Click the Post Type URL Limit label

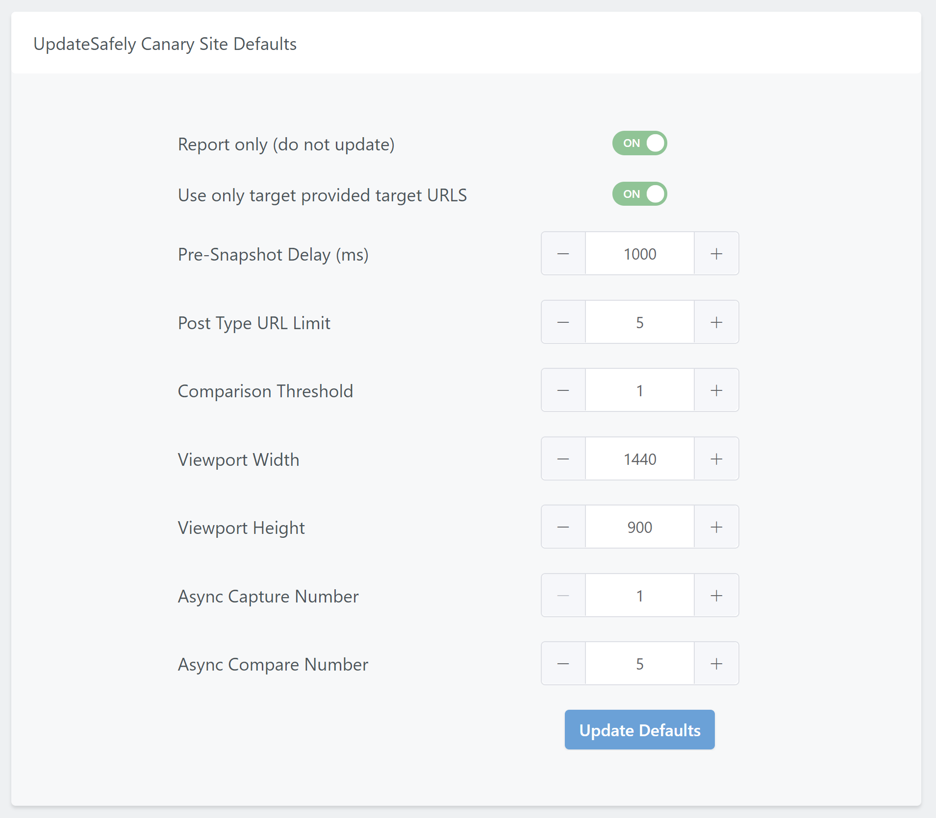[x=254, y=323]
